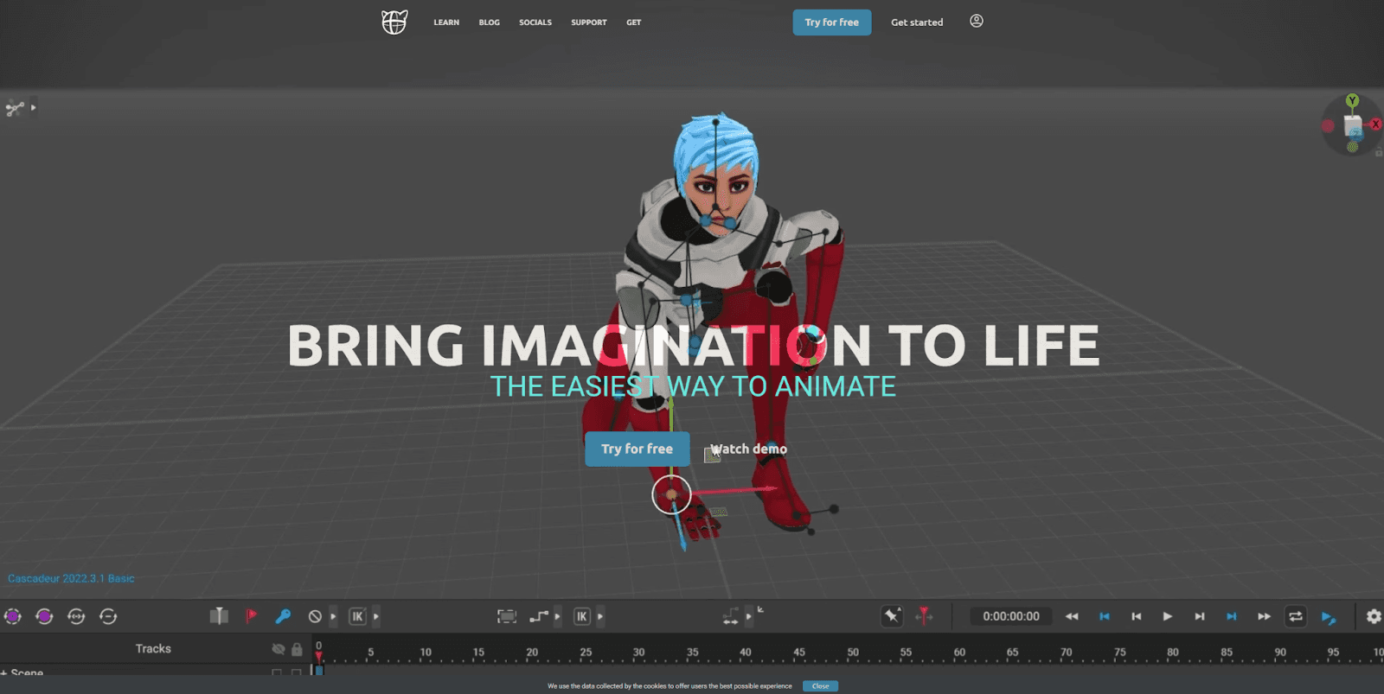
Task: Click the play button
Action: point(1168,616)
